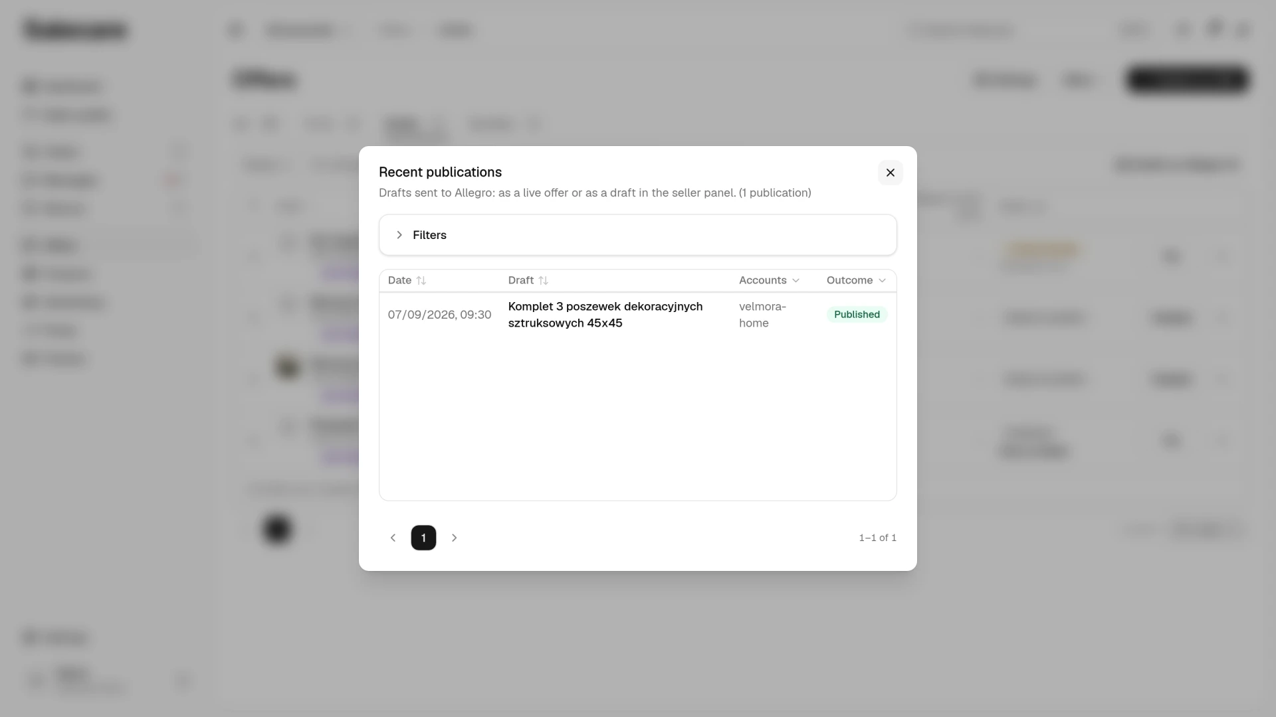1276x717 pixels.
Task: Select the velmora-home account cell
Action: [762, 315]
